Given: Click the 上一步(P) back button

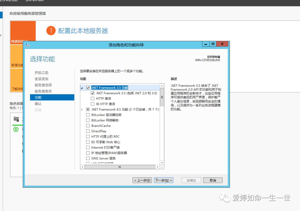Looking at the screenshot, I should (142, 180).
